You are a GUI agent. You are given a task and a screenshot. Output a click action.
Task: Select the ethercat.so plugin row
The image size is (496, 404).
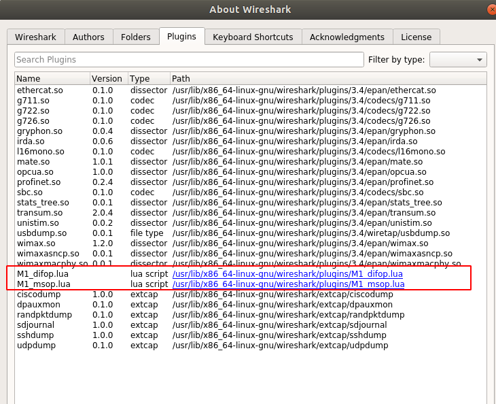(251, 90)
